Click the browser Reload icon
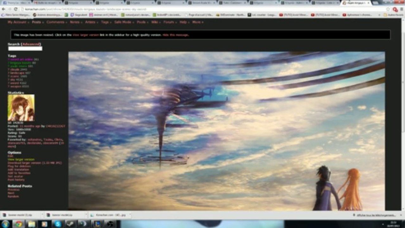The width and height of the screenshot is (405, 228). tap(16, 9)
